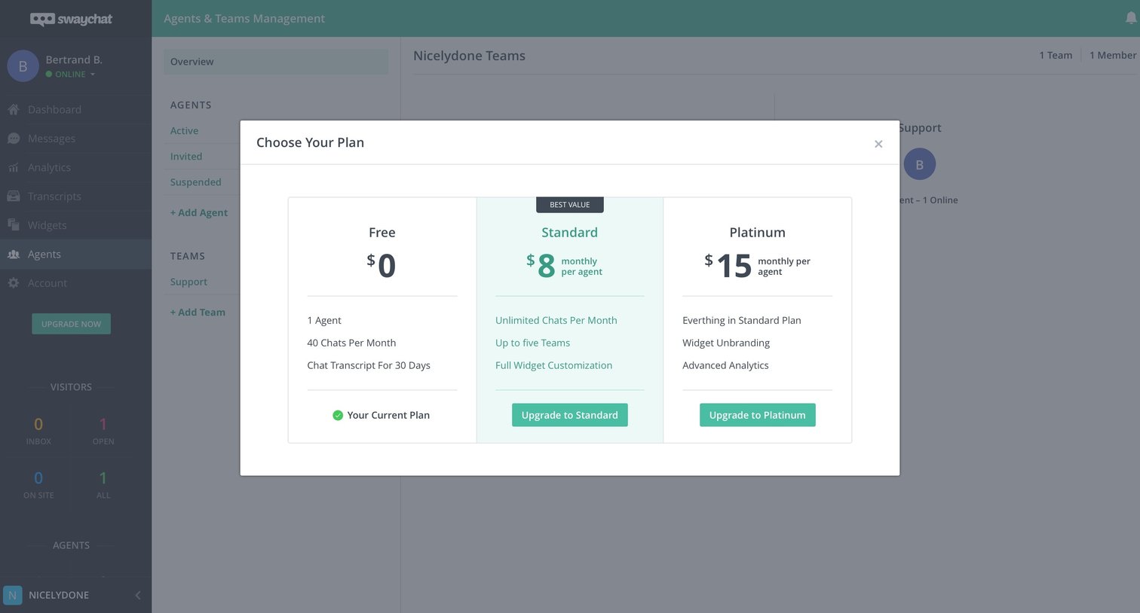The image size is (1140, 613).
Task: Click Up to five Teams text
Action: click(533, 343)
